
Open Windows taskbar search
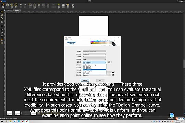tap(6, 121)
